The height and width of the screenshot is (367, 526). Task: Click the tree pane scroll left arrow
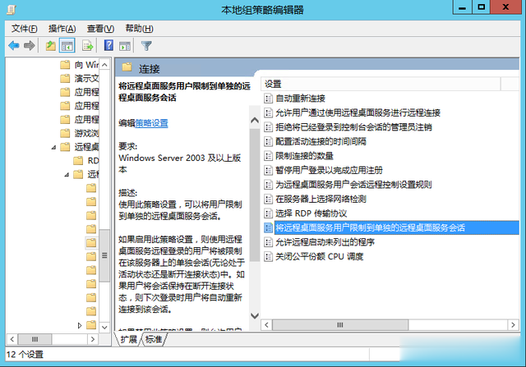[x=12, y=339]
